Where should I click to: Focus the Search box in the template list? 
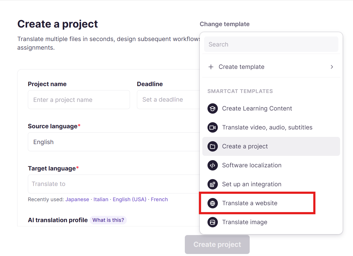click(x=271, y=44)
